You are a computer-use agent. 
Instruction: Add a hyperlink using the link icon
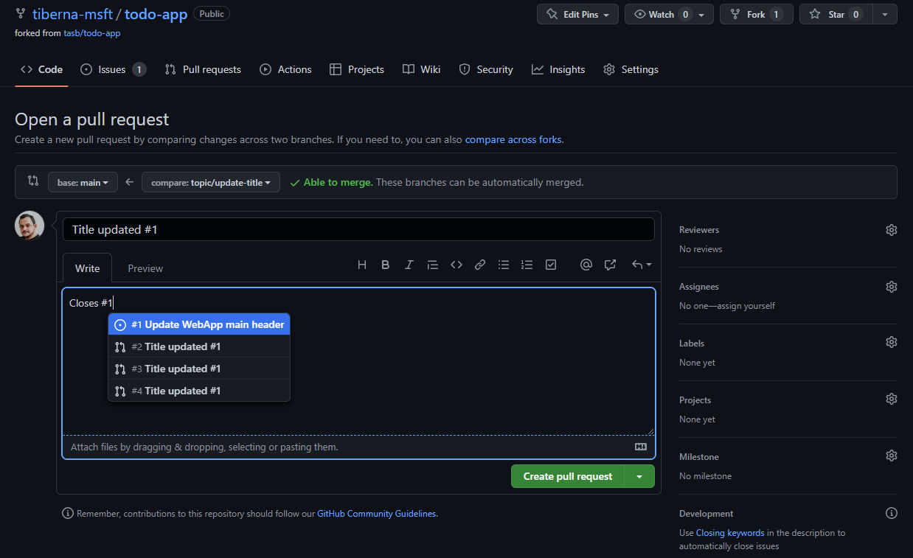[479, 264]
